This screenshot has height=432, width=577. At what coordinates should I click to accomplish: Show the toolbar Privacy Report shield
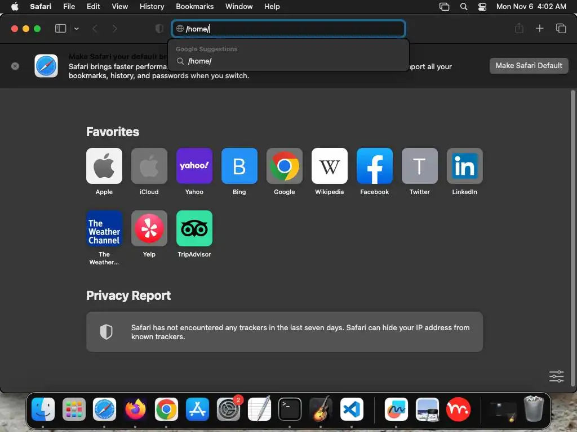click(159, 29)
